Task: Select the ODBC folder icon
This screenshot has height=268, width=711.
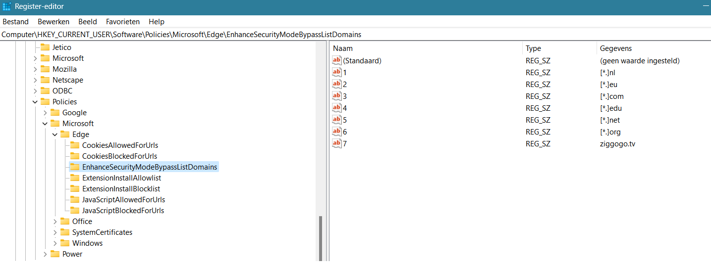Action: point(45,91)
